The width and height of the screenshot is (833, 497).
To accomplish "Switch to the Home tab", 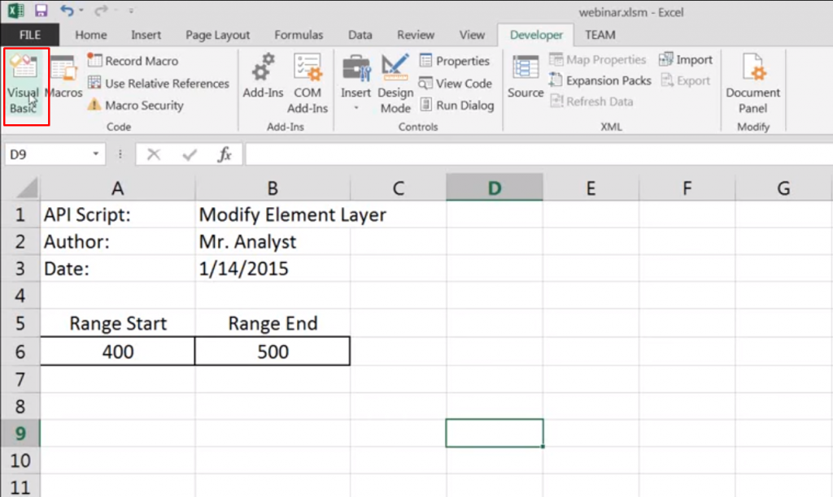I will pos(91,35).
